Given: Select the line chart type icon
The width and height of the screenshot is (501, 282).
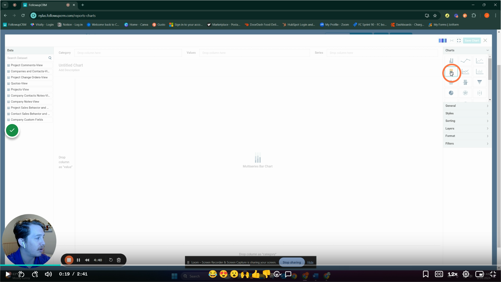Looking at the screenshot, I should coord(465,61).
